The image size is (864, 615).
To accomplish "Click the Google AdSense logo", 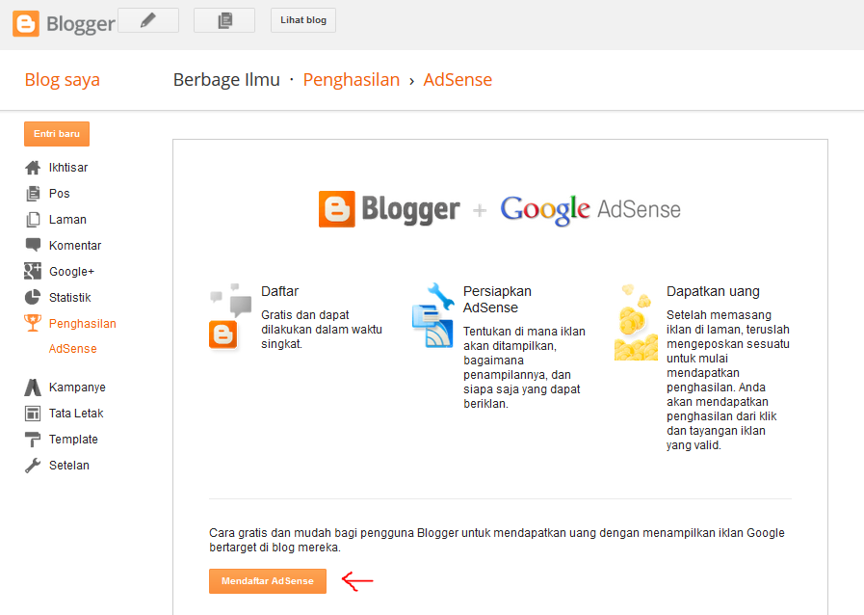I will coord(590,210).
